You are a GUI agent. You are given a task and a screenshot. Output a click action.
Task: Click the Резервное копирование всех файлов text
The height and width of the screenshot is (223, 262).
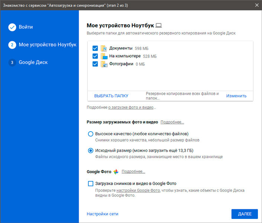click(182, 96)
